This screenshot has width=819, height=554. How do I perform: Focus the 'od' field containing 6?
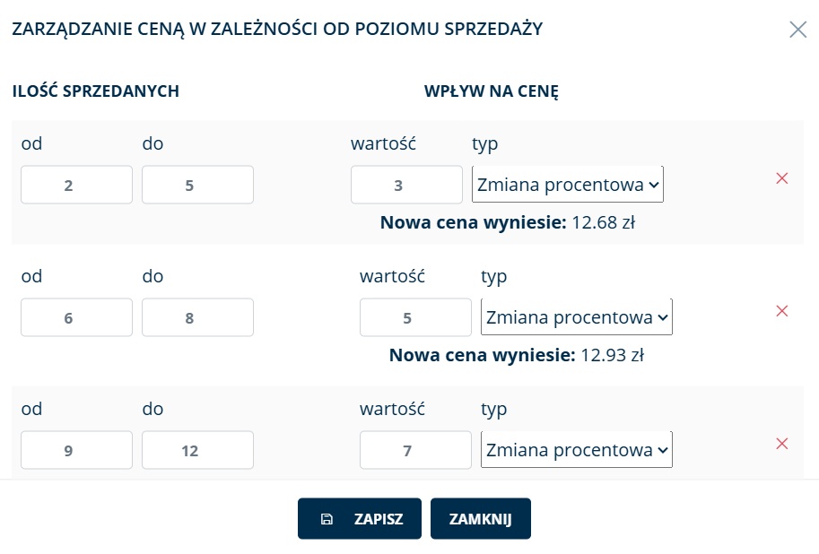click(77, 317)
